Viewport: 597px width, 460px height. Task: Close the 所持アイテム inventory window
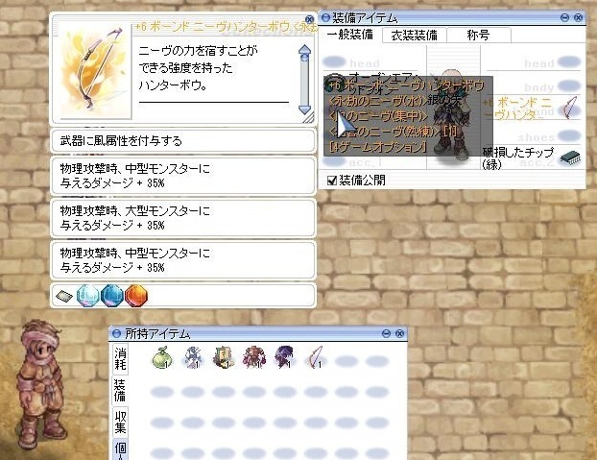pos(397,332)
